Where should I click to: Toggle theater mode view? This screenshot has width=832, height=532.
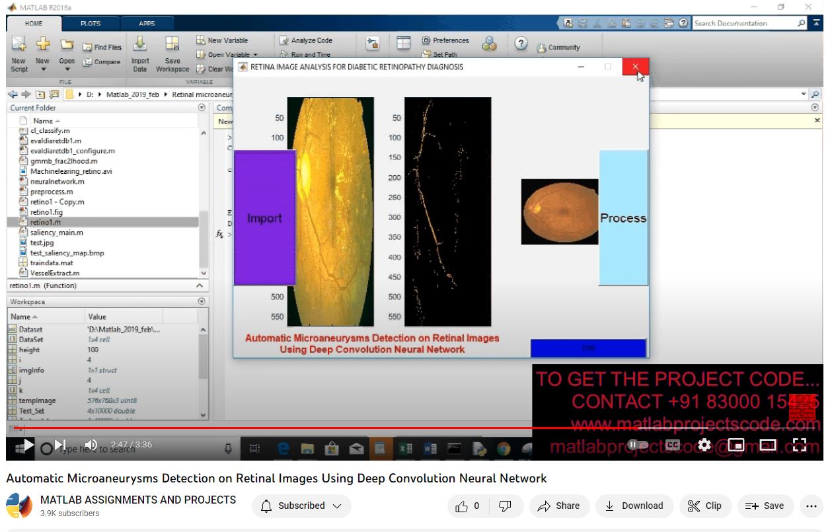(x=768, y=445)
